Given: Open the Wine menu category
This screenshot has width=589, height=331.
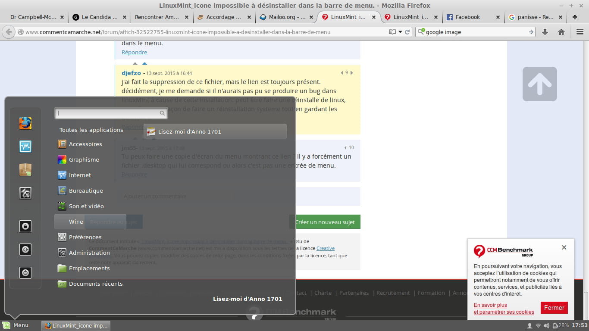Looking at the screenshot, I should point(90,222).
